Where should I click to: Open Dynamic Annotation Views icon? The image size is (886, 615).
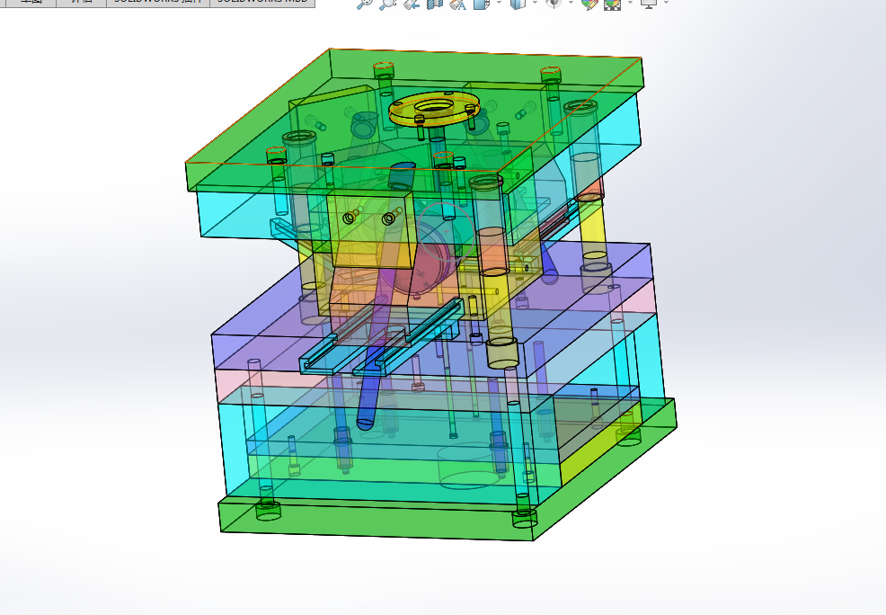[x=458, y=4]
